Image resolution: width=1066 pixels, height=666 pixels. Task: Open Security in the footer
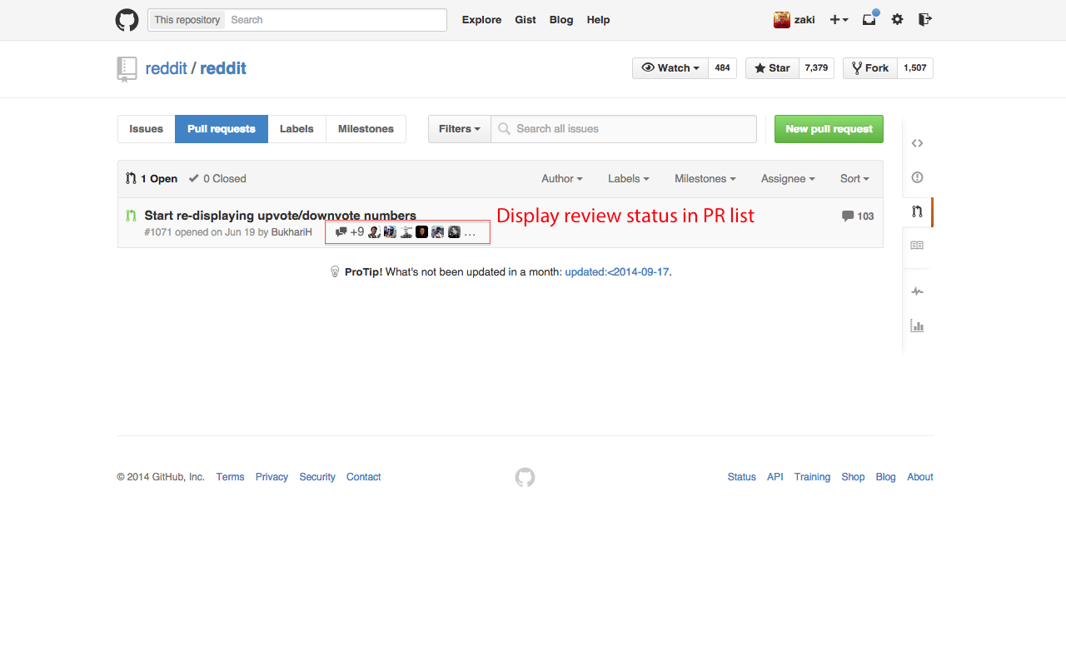click(317, 477)
